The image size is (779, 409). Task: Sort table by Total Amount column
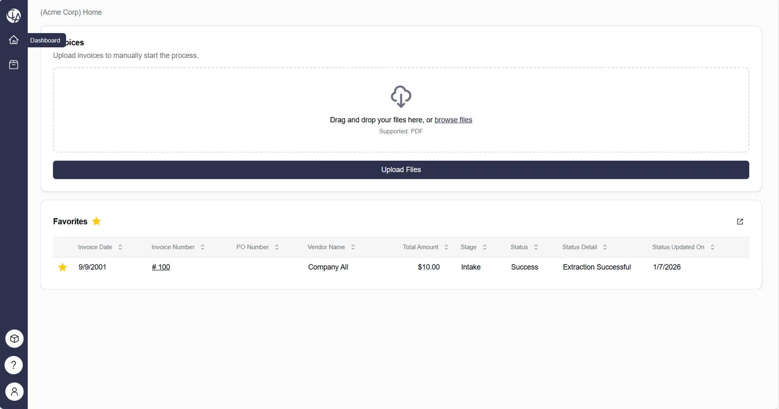coord(426,247)
